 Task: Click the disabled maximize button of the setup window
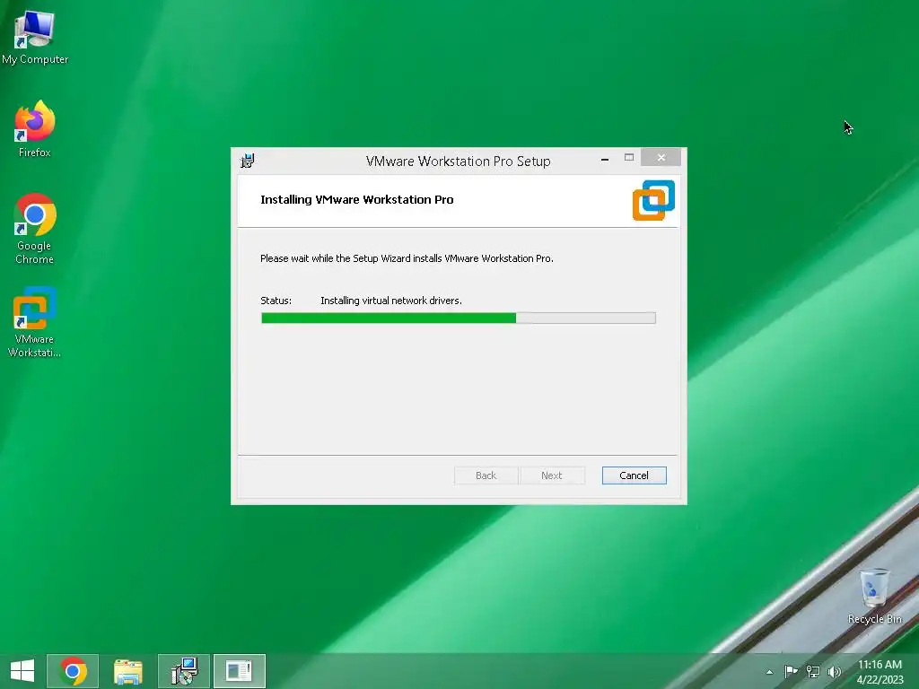point(629,158)
